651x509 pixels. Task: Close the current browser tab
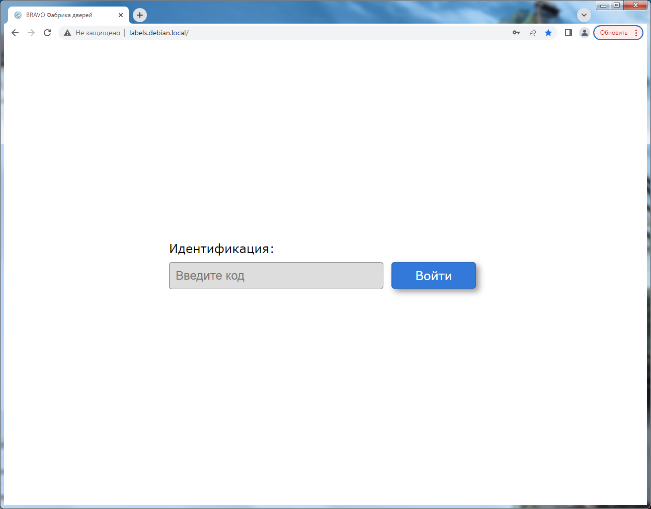[x=121, y=15]
